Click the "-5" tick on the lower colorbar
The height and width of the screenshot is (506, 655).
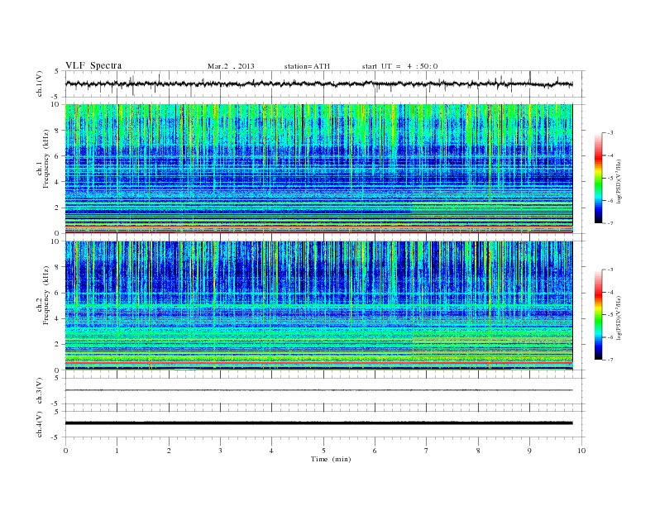pos(610,315)
